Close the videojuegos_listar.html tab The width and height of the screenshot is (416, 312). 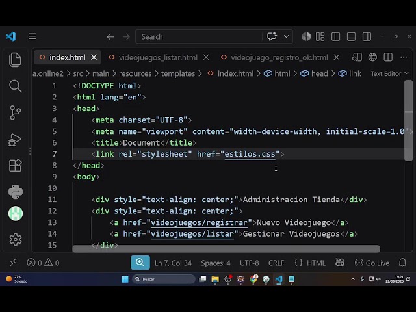(206, 57)
